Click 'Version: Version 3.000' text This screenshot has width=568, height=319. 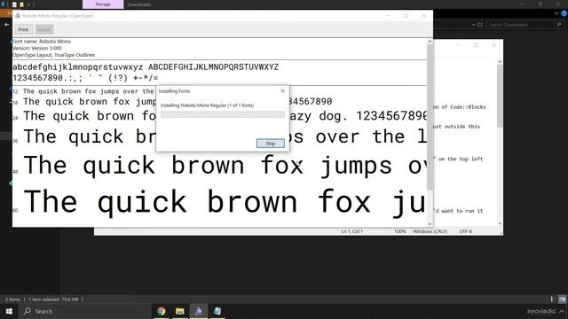pos(37,48)
